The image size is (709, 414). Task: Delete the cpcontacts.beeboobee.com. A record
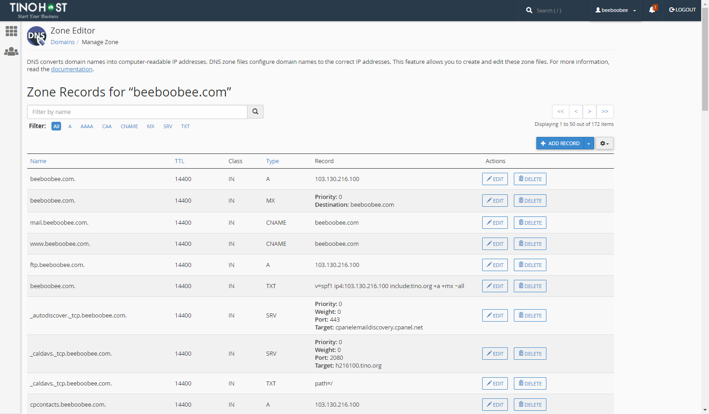click(x=530, y=405)
